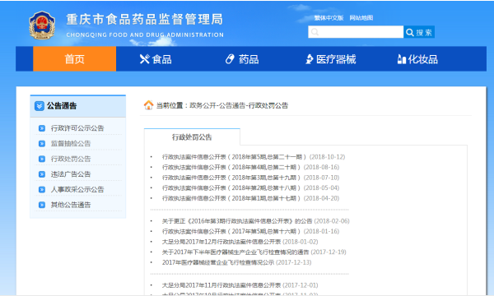Image resolution: width=494 pixels, height=296 pixels.
Task: Click the 公告通告 sidebar header
Action: (x=78, y=106)
